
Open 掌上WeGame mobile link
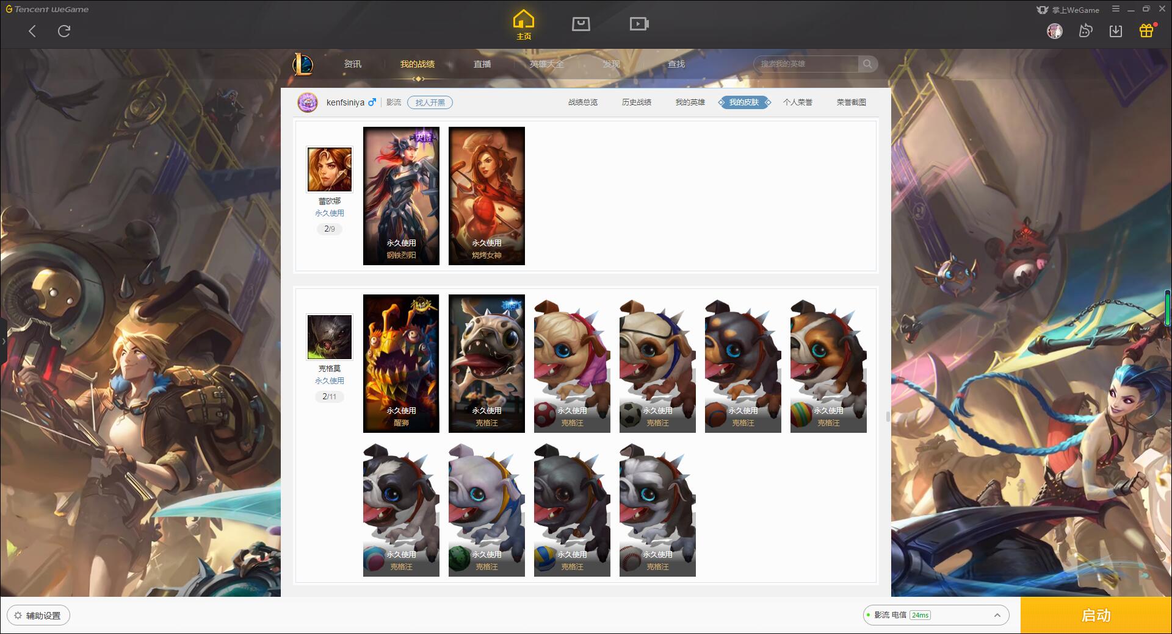1068,10
